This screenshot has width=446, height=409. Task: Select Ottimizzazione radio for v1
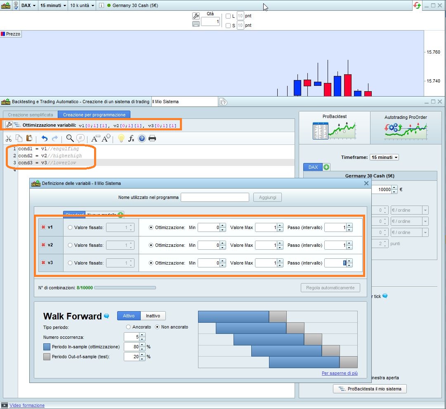pos(151,227)
